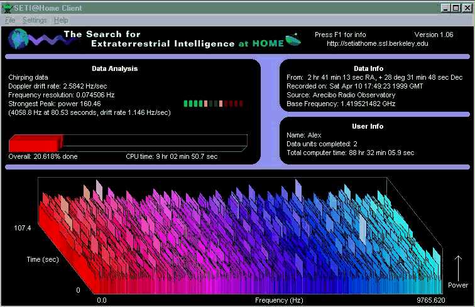This screenshot has width=475, height=307.
Task: Click the green-red signal strength indicator
Action: click(x=213, y=104)
